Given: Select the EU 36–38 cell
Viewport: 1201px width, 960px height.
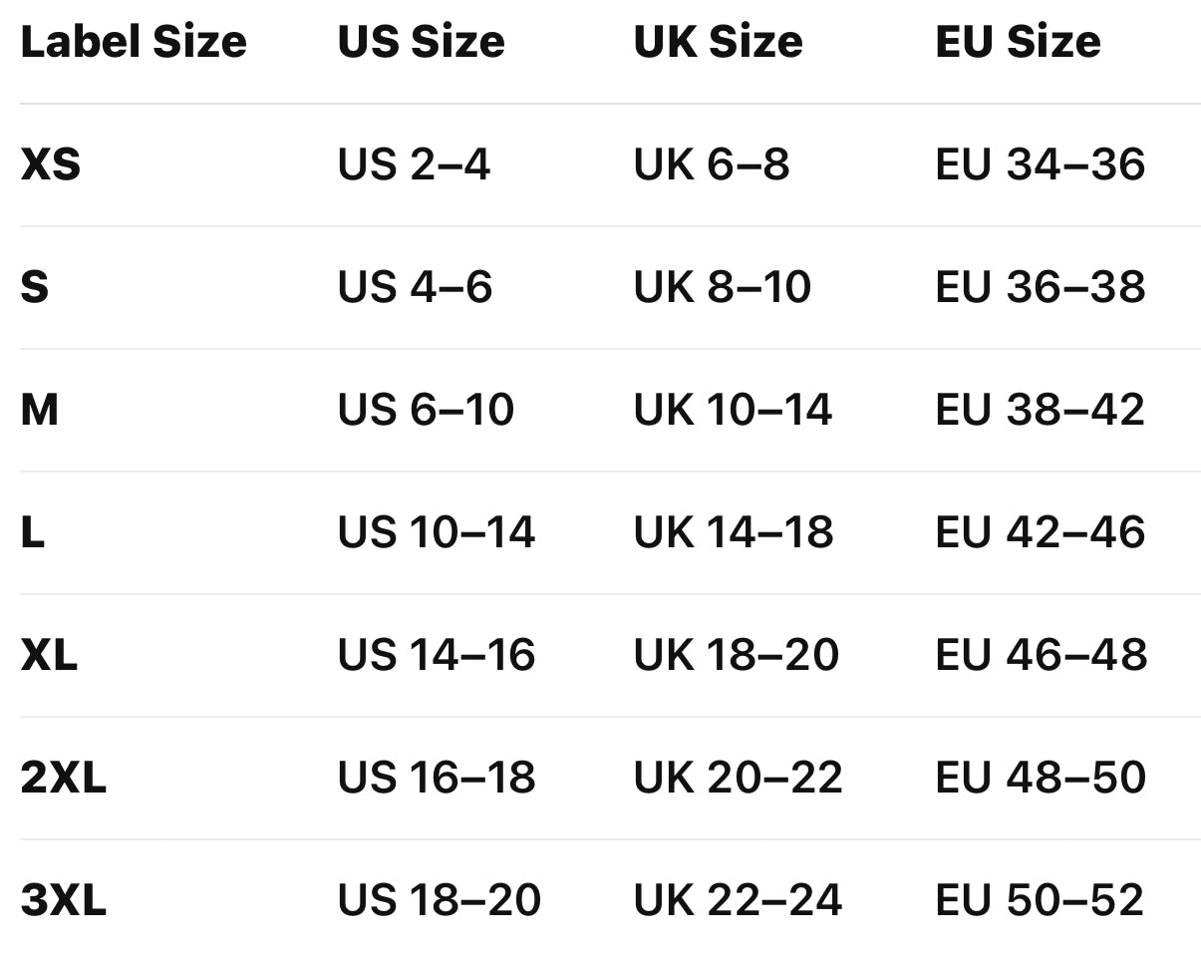Looking at the screenshot, I should (1040, 287).
